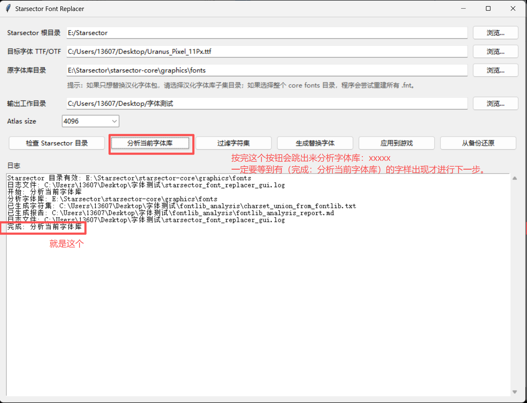Maximize the Starsector Font Replacer window
Screen dimensions: 527x403
[x=488, y=9]
